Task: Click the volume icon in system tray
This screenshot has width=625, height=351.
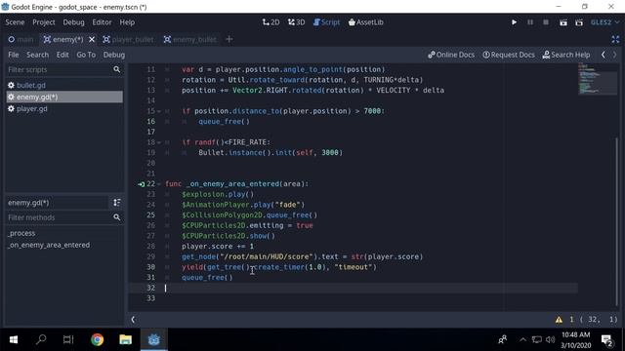Action: 551,340
